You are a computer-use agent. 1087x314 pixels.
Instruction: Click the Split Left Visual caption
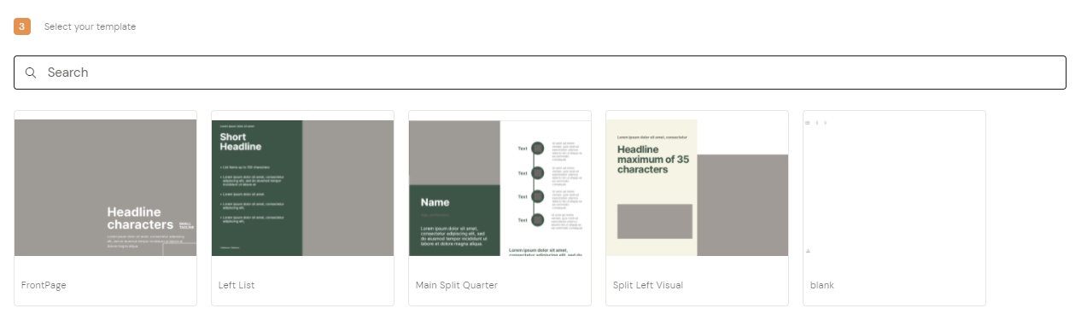[x=648, y=285]
